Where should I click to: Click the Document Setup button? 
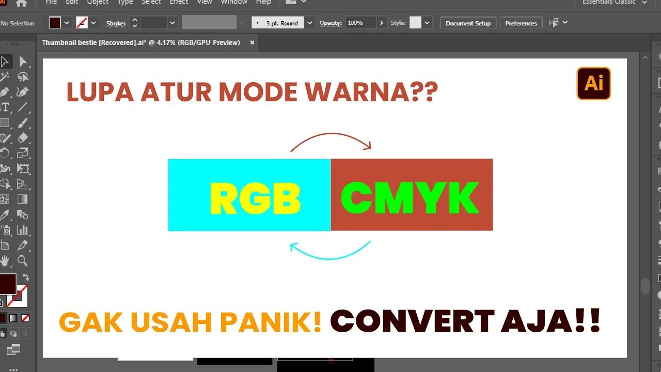[468, 23]
